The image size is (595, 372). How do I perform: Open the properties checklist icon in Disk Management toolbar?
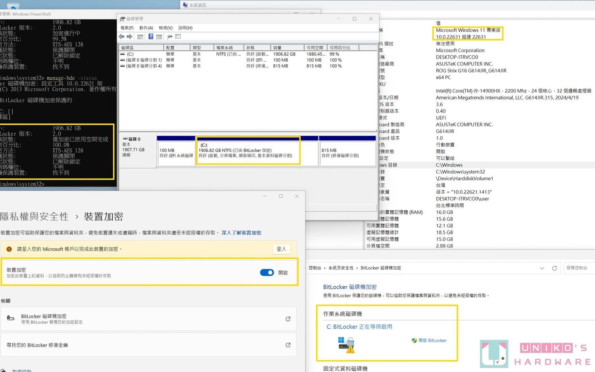pos(178,36)
